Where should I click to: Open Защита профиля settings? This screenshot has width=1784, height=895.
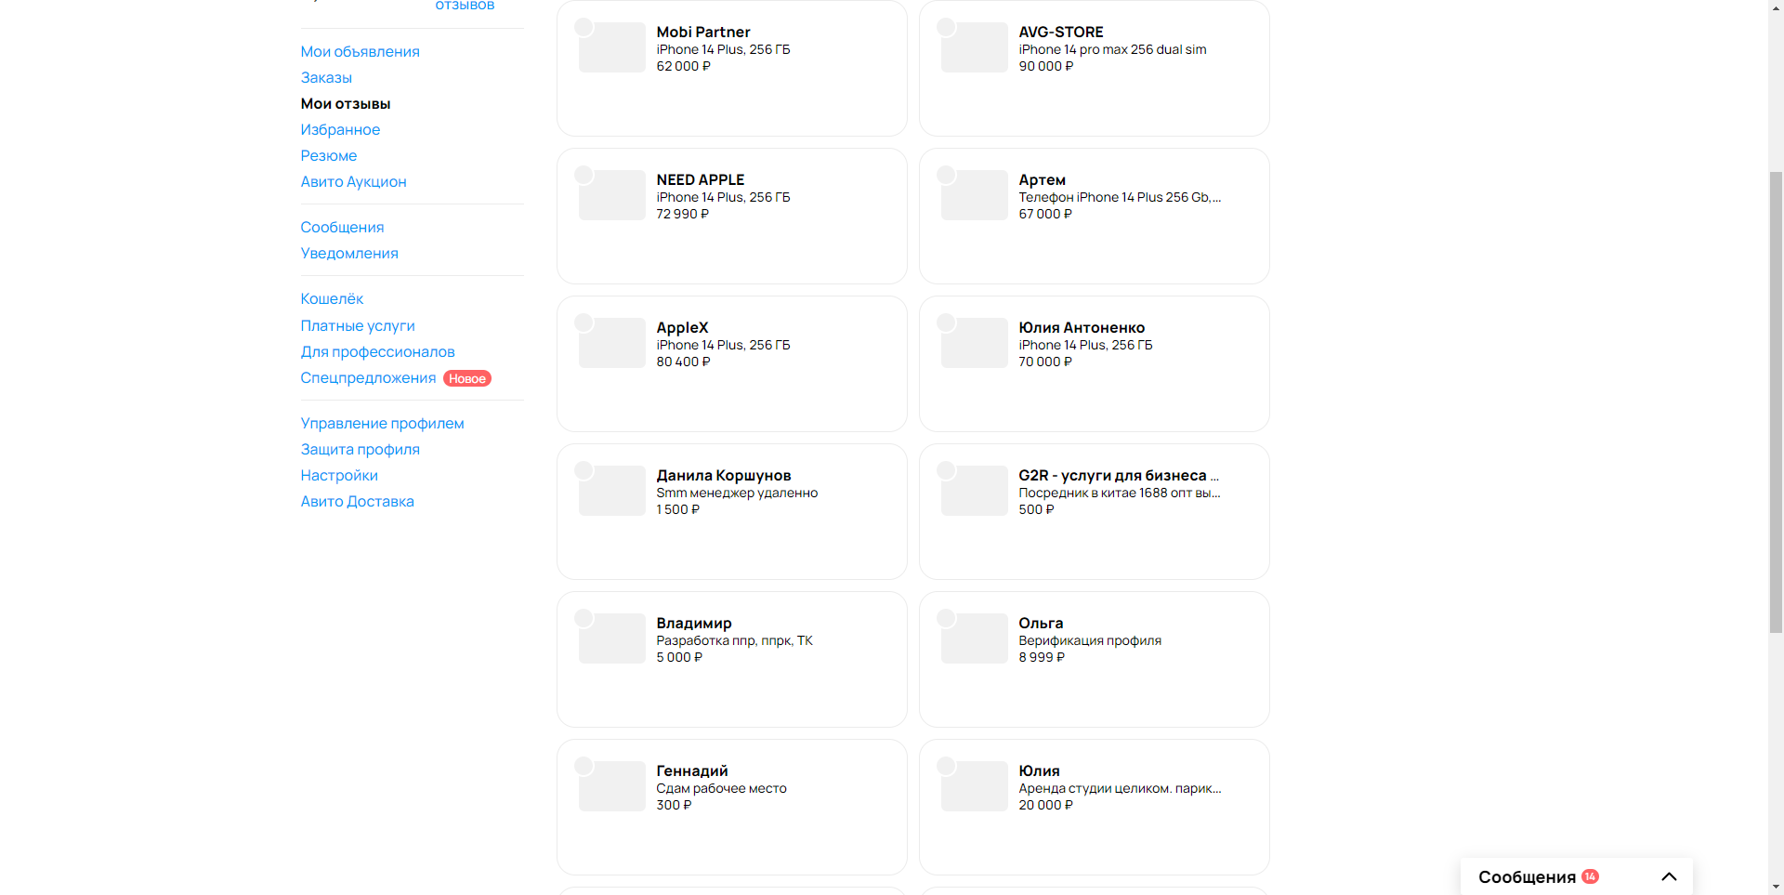pyautogui.click(x=360, y=449)
